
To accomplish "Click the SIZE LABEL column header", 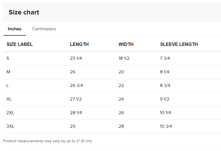I will (x=20, y=44).
